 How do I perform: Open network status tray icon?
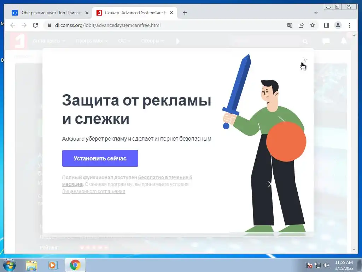pyautogui.click(x=318, y=265)
